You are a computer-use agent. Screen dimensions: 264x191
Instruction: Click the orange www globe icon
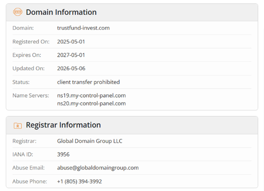coord(18,12)
